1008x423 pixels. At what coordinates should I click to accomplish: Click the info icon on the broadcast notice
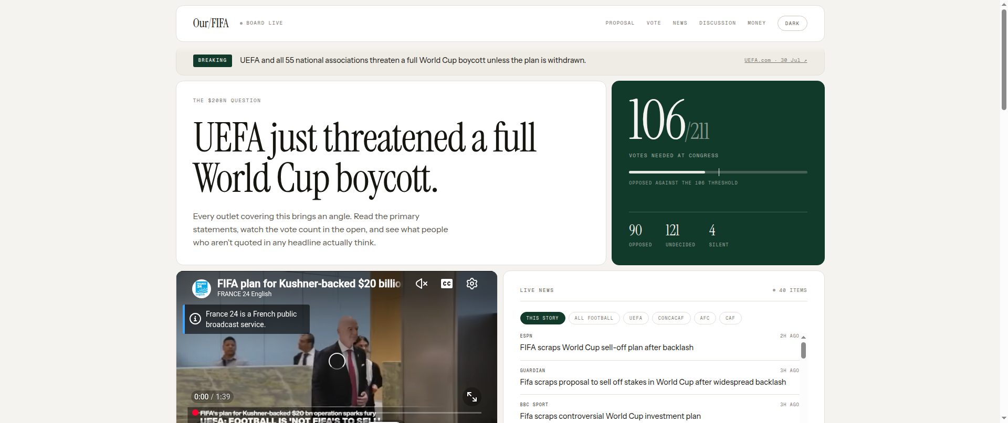coord(195,319)
